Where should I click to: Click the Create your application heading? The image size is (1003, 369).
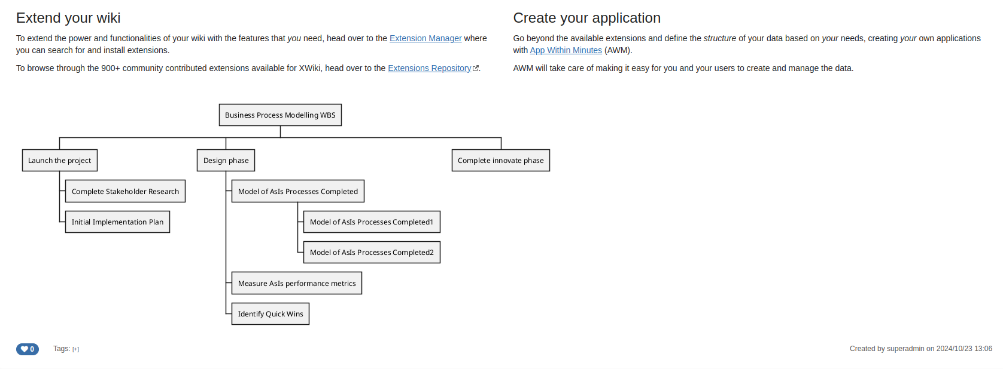click(x=587, y=18)
